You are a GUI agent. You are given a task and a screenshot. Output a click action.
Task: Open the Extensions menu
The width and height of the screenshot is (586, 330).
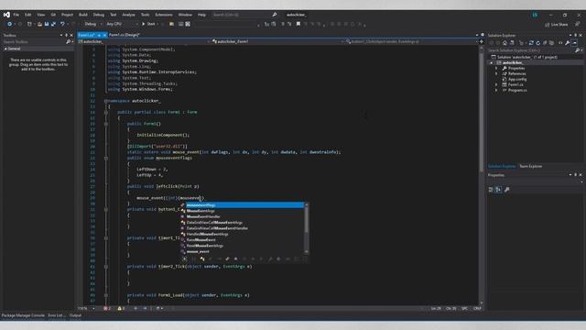point(164,15)
